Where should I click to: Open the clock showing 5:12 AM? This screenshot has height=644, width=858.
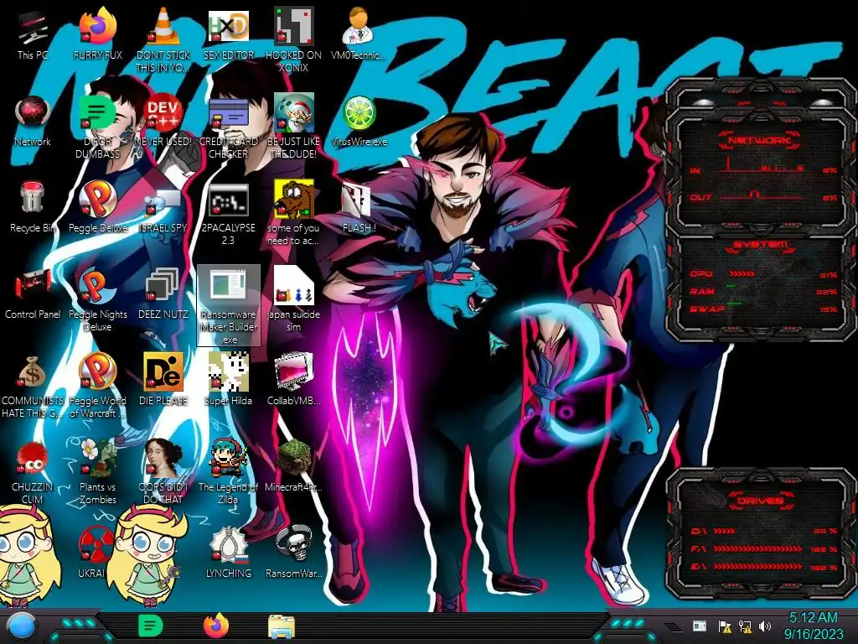[x=813, y=626]
